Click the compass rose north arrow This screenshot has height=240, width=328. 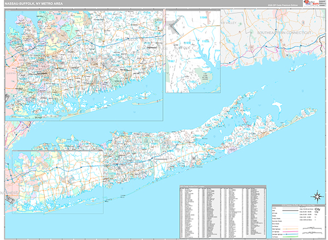tap(316, 195)
